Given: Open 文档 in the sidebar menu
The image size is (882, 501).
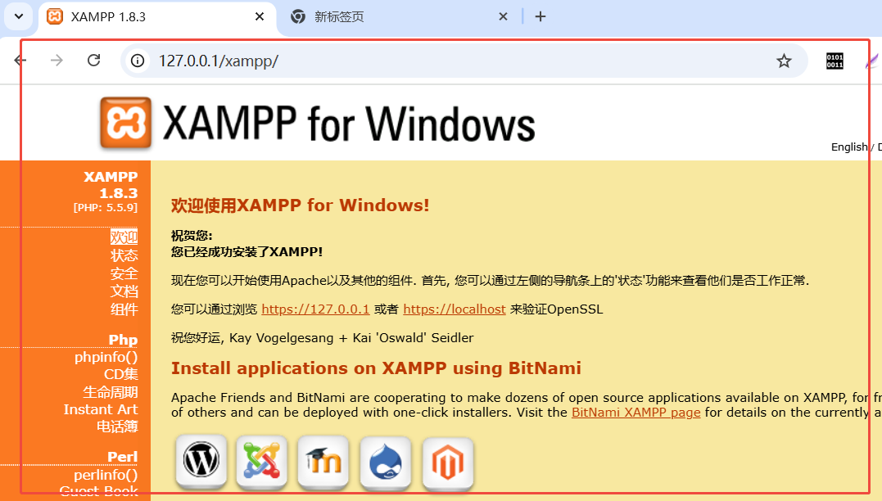Looking at the screenshot, I should [124, 291].
